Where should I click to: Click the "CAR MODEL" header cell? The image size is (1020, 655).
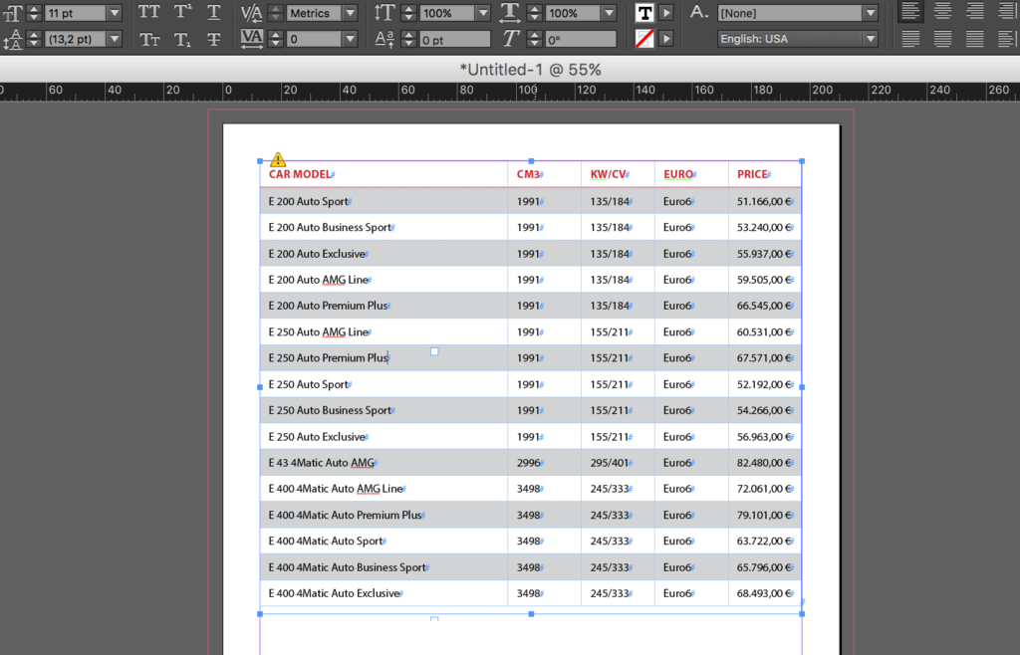[x=383, y=174]
